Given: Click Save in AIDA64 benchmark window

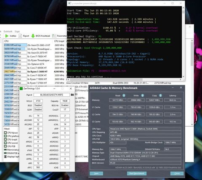Looking at the screenshot, I should [96, 173].
